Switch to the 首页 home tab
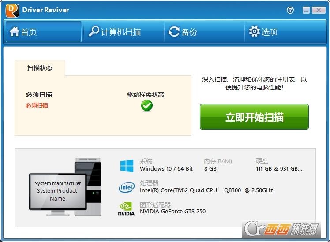Image resolution: width=330 pixels, height=242 pixels. click(44, 32)
